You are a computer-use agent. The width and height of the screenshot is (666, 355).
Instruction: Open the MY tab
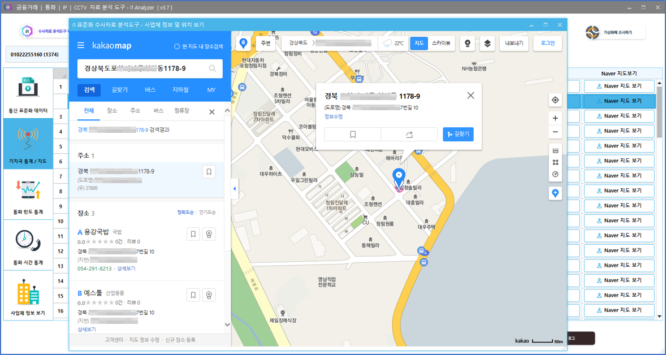[211, 90]
